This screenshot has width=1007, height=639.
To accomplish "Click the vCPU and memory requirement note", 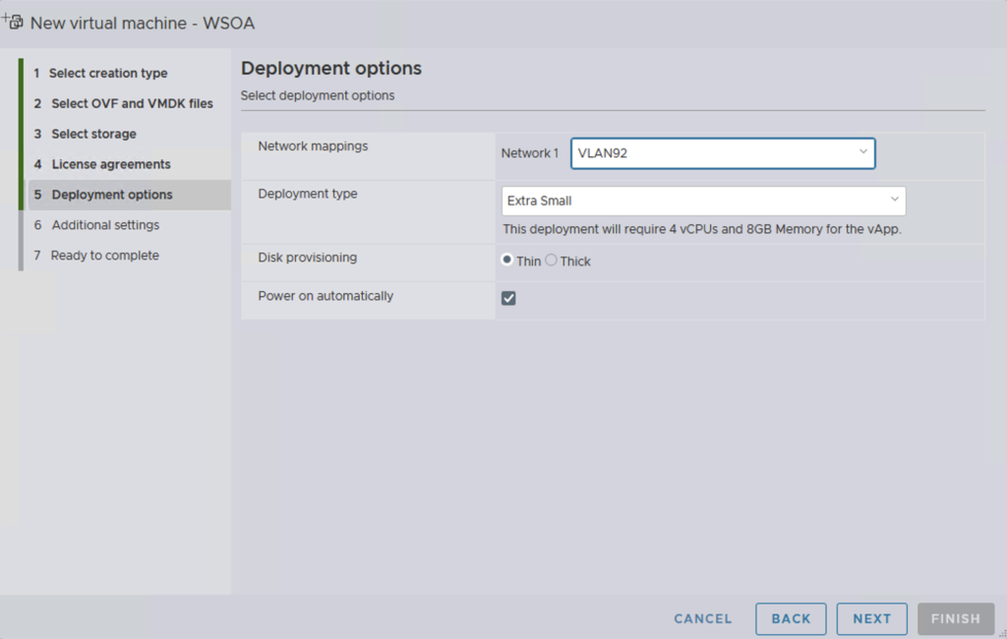I will [702, 229].
